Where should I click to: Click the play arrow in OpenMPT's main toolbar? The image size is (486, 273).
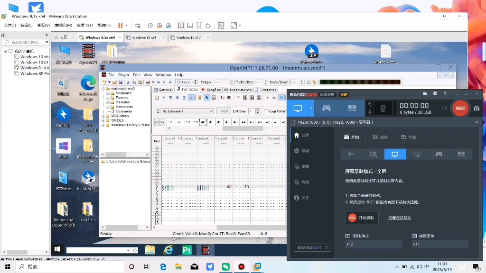pyautogui.click(x=164, y=82)
